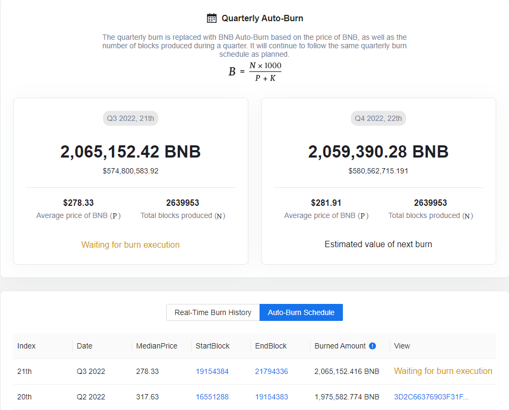Open end block 19154383 link
The width and height of the screenshot is (509, 410).
[271, 397]
